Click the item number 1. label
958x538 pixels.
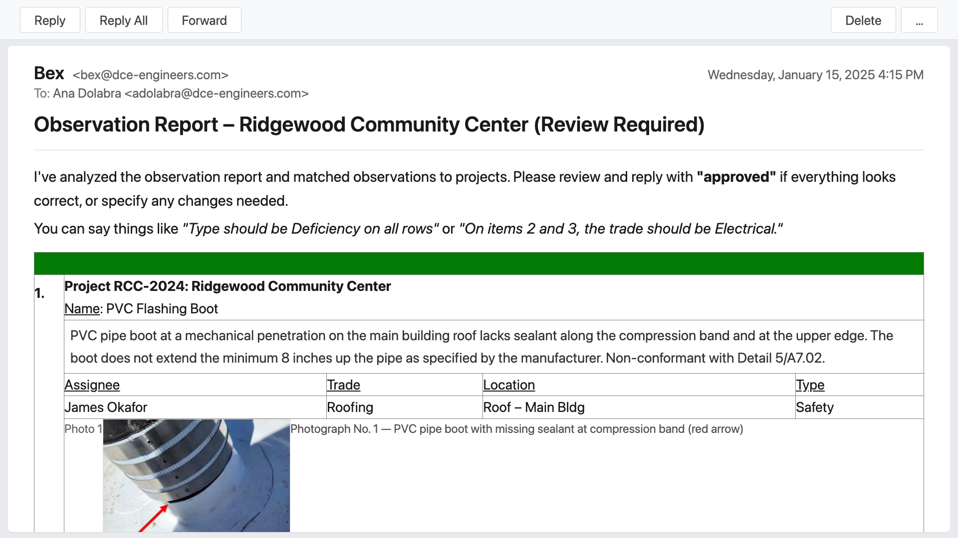(39, 293)
